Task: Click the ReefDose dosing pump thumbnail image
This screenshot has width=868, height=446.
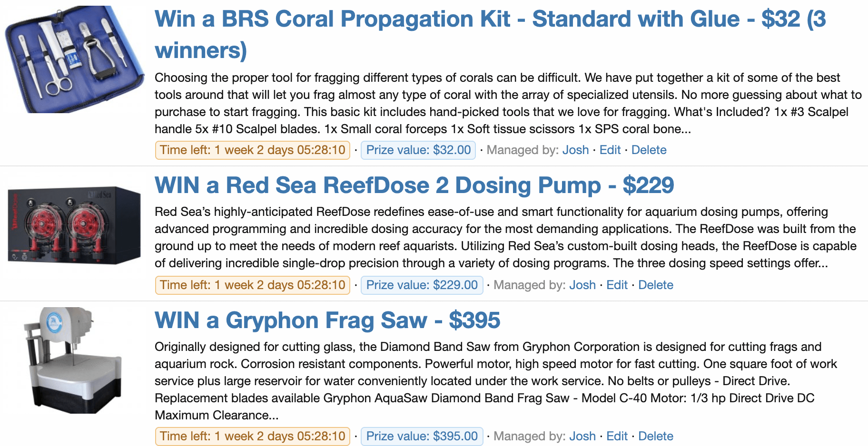Action: pyautogui.click(x=74, y=225)
